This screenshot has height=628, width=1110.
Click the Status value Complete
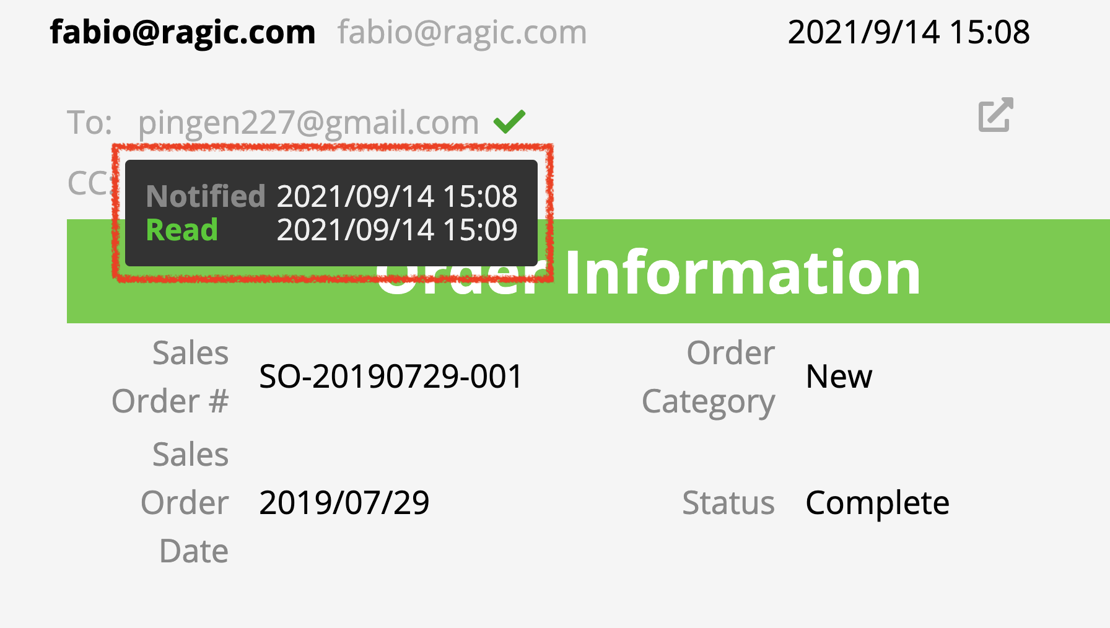point(877,502)
